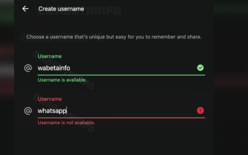Click the "Create username" header title

pyautogui.click(x=61, y=9)
